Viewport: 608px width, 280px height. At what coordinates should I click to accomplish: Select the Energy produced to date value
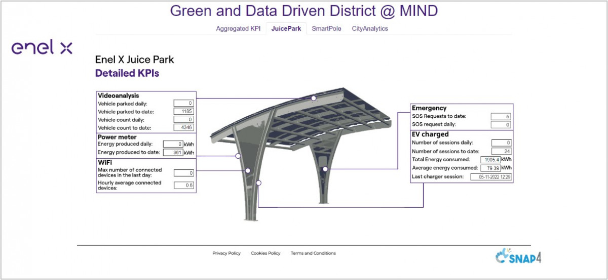click(x=173, y=152)
